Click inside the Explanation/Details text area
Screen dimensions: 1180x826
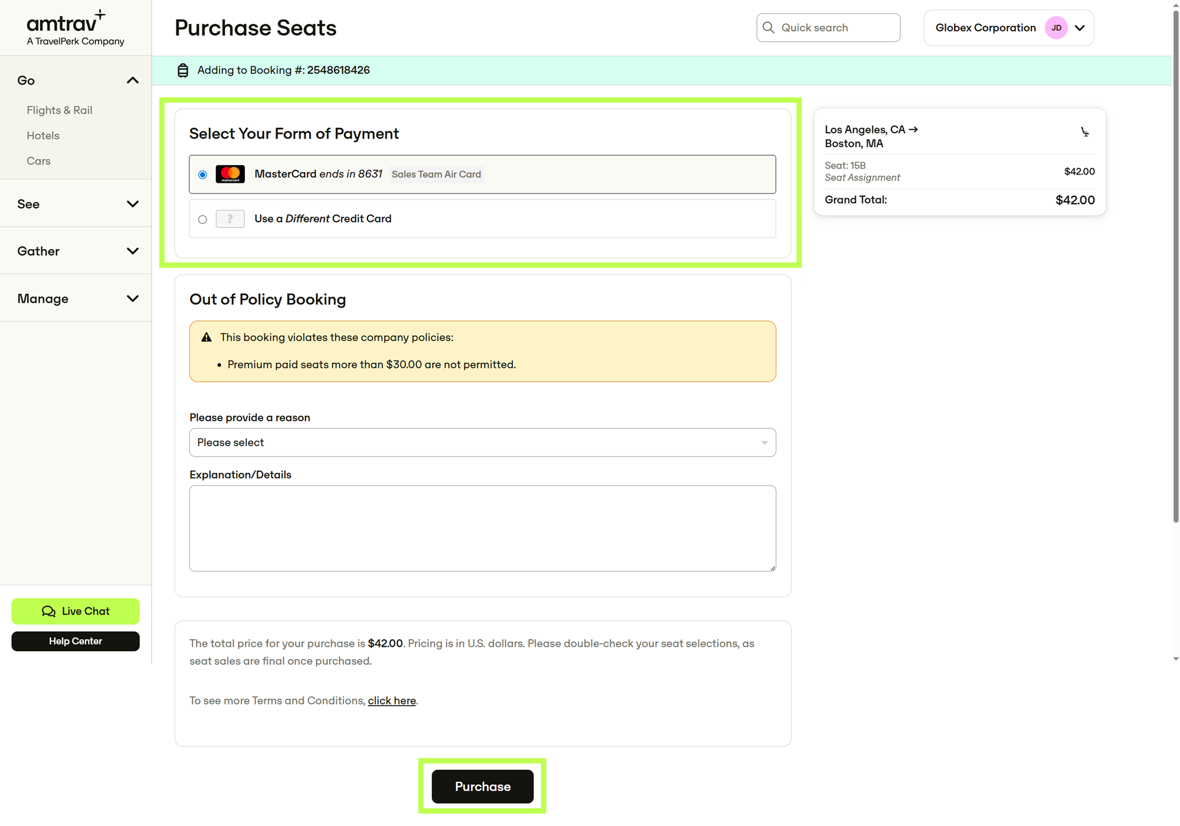point(482,529)
